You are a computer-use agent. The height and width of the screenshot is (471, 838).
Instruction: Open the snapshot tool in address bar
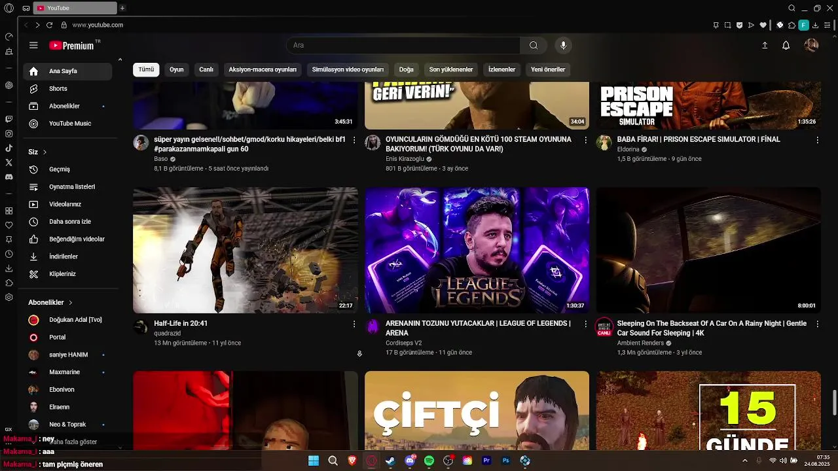(x=727, y=25)
